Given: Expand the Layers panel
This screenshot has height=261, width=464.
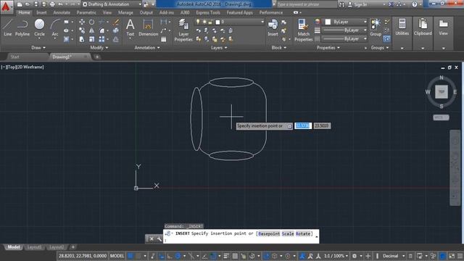Looking at the screenshot, I should click(219, 48).
